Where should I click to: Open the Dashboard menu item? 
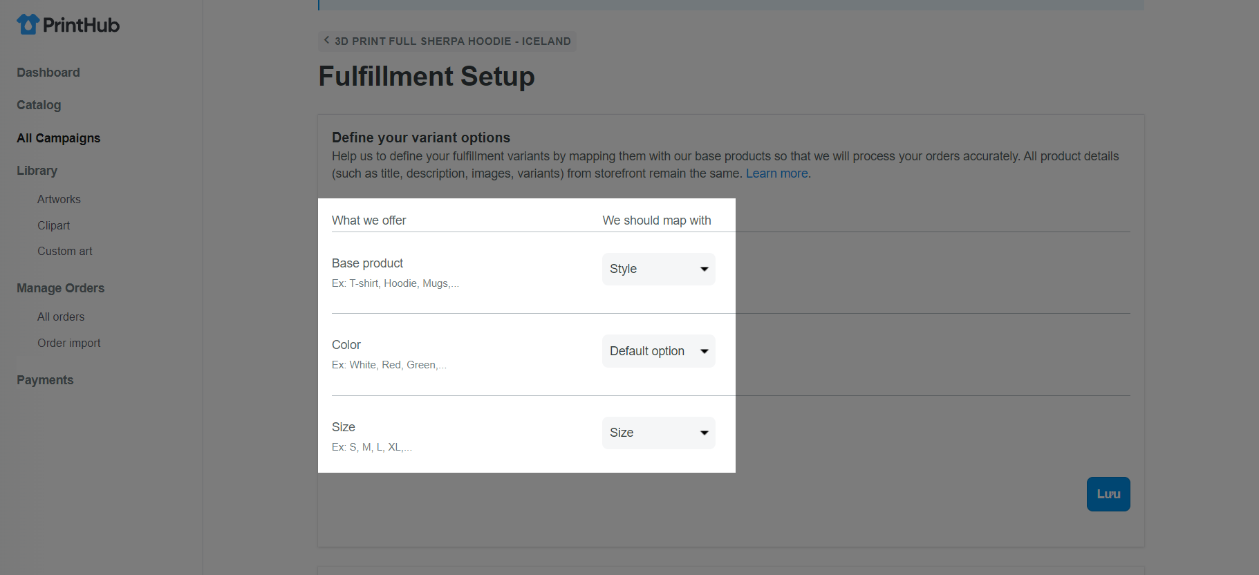[48, 73]
